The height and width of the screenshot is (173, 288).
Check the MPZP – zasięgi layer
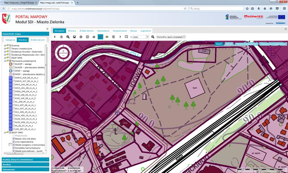(13, 71)
